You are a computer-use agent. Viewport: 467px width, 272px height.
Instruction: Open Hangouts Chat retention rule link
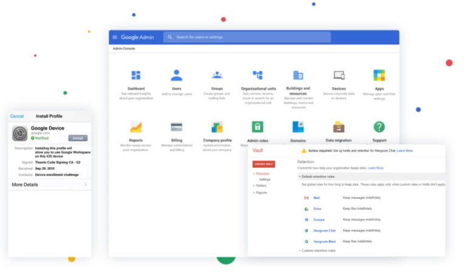pos(324,231)
